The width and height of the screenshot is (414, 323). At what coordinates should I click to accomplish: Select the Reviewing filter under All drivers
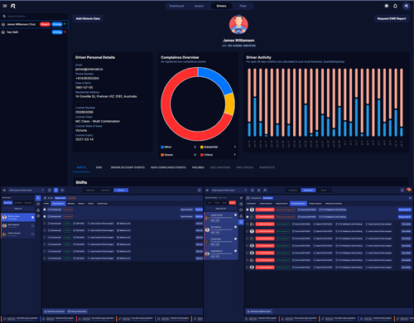tap(7, 203)
